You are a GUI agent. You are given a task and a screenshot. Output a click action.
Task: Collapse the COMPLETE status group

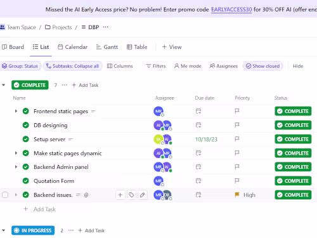[4, 85]
